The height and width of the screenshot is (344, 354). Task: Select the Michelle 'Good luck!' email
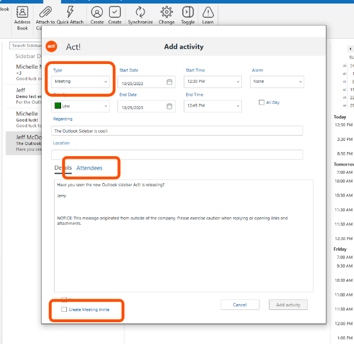[x=24, y=120]
